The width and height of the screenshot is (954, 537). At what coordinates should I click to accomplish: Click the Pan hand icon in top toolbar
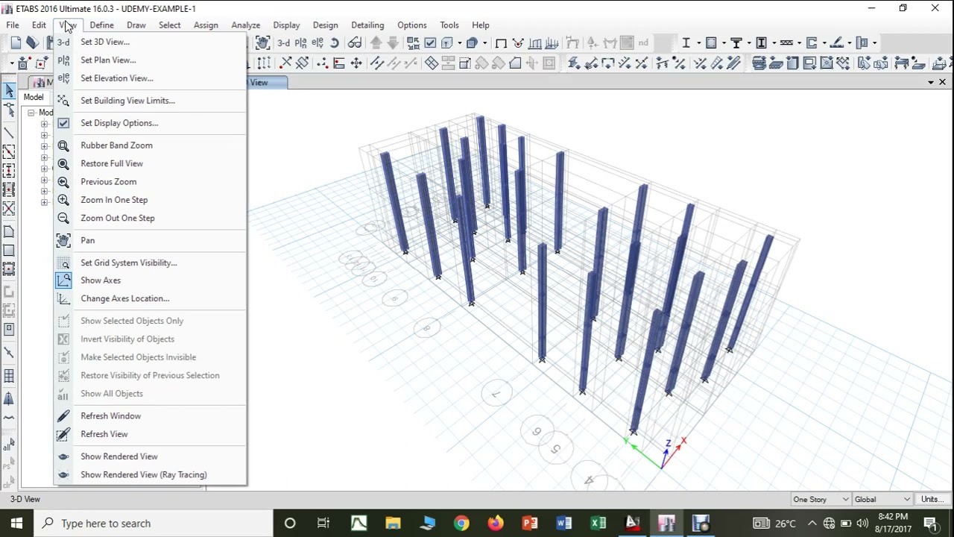point(263,43)
